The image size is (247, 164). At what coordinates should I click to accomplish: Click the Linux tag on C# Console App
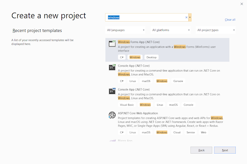[x=133, y=81]
